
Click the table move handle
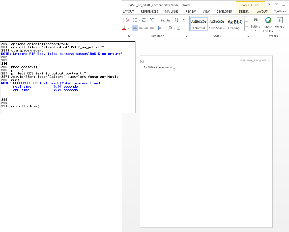pyautogui.click(x=142, y=62)
